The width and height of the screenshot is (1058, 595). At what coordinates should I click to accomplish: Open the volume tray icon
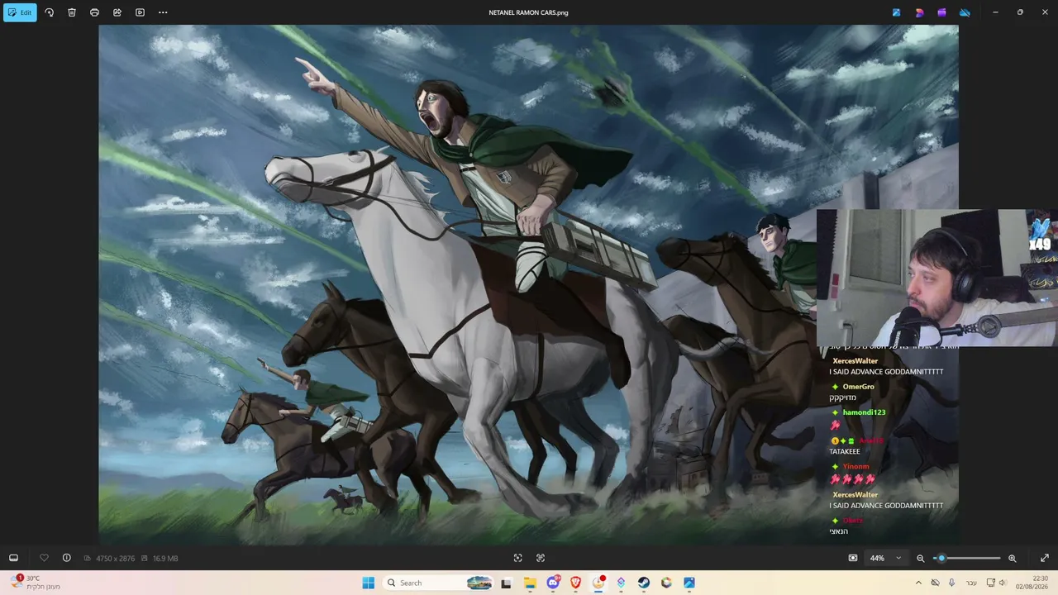1003,583
